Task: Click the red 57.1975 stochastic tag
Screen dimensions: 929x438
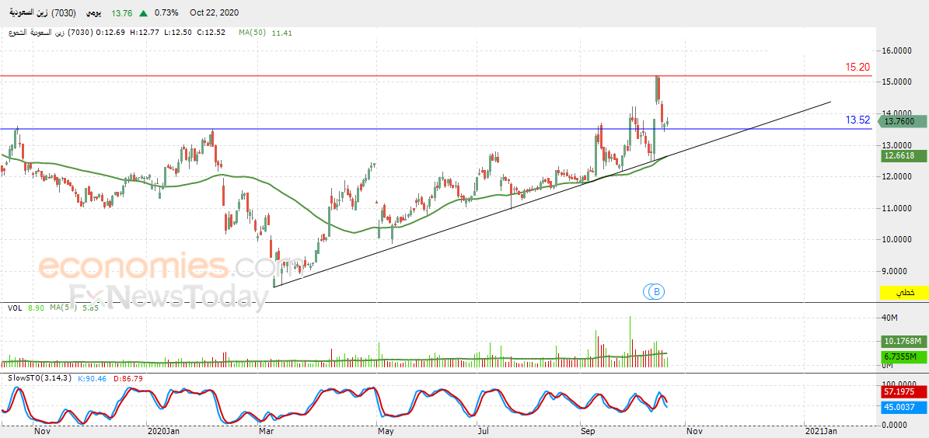Action: (903, 392)
